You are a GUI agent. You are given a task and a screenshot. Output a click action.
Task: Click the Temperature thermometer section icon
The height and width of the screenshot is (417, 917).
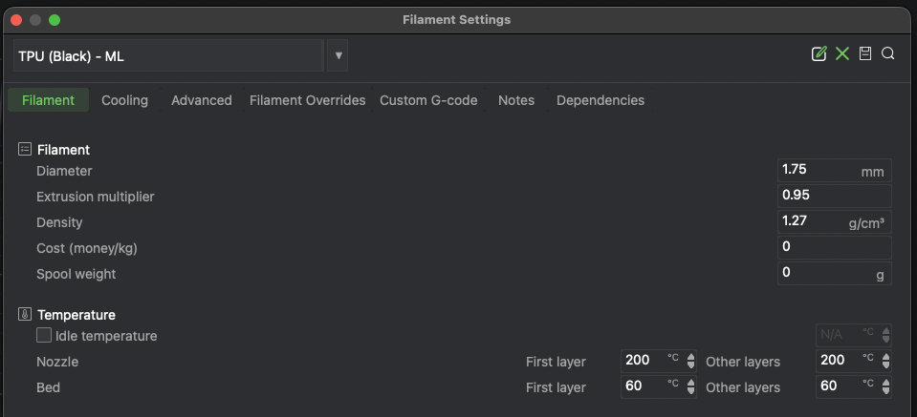click(25, 314)
